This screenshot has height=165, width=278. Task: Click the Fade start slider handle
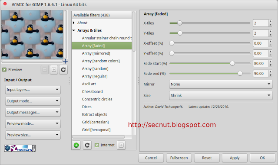pos(232,63)
